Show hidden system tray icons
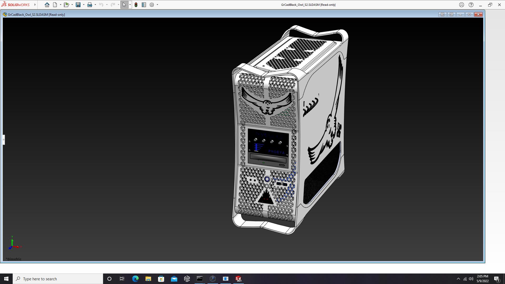505x284 pixels. tap(458, 279)
